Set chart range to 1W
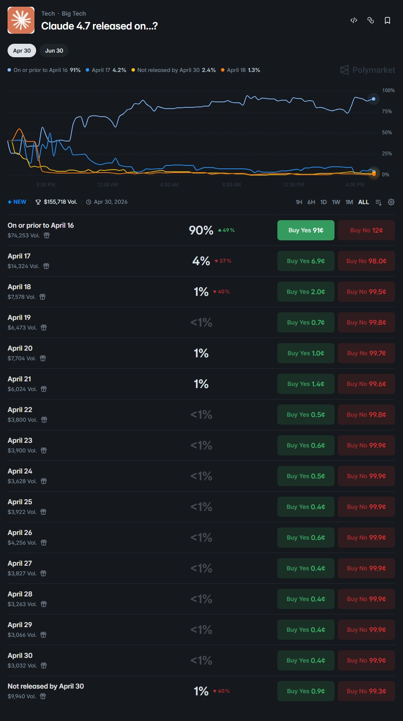The height and width of the screenshot is (721, 403). pyautogui.click(x=336, y=202)
